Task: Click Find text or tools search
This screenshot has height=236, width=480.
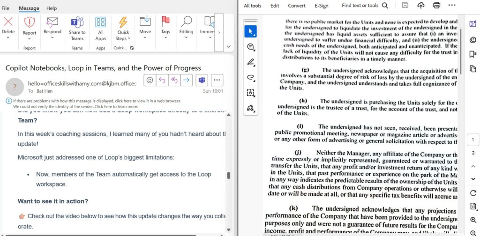Action: [365, 6]
